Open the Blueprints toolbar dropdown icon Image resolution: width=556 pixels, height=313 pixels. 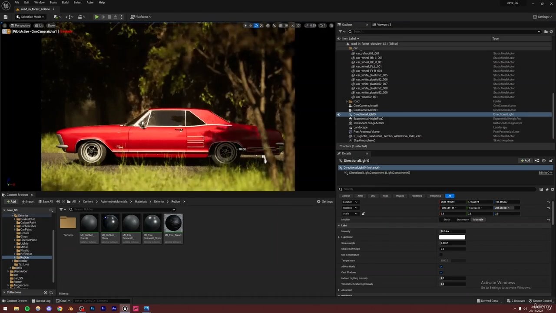tap(69, 17)
